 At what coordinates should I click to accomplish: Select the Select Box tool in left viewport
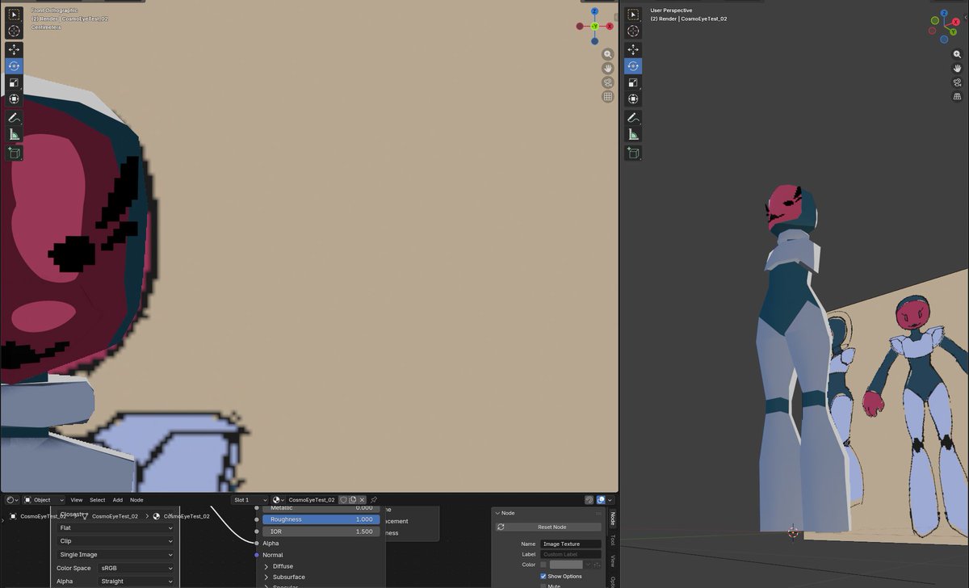pos(14,15)
